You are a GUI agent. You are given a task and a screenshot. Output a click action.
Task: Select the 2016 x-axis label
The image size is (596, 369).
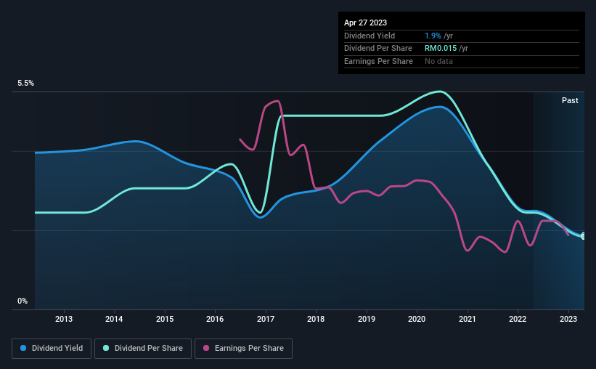pos(215,319)
